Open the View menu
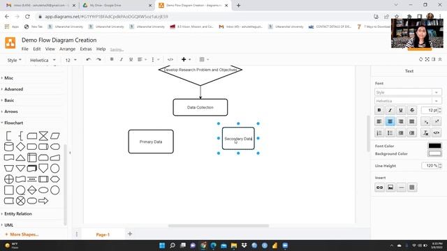Viewport: 447px width, 251px height. [50, 49]
